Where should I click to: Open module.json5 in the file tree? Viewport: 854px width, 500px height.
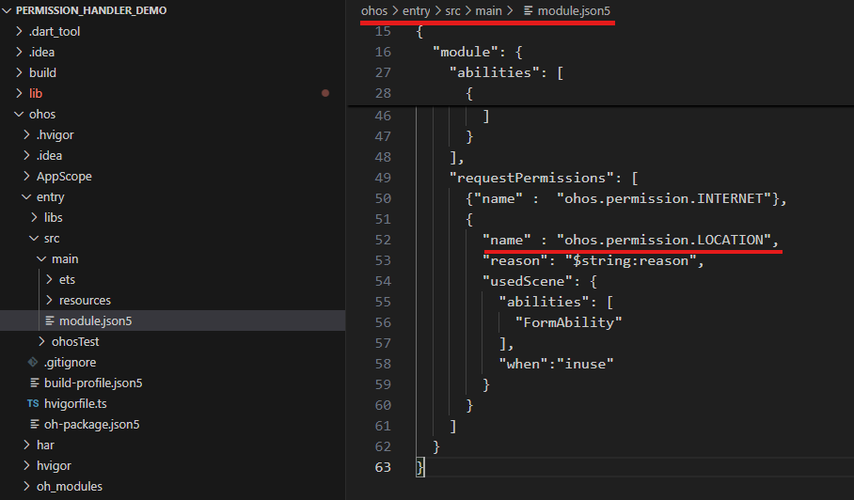pos(95,321)
